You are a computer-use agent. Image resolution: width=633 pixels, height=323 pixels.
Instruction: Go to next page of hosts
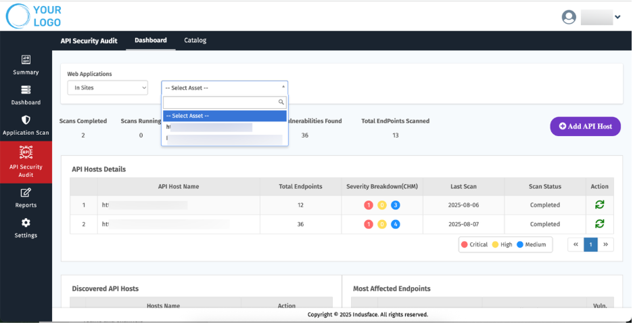tap(605, 244)
